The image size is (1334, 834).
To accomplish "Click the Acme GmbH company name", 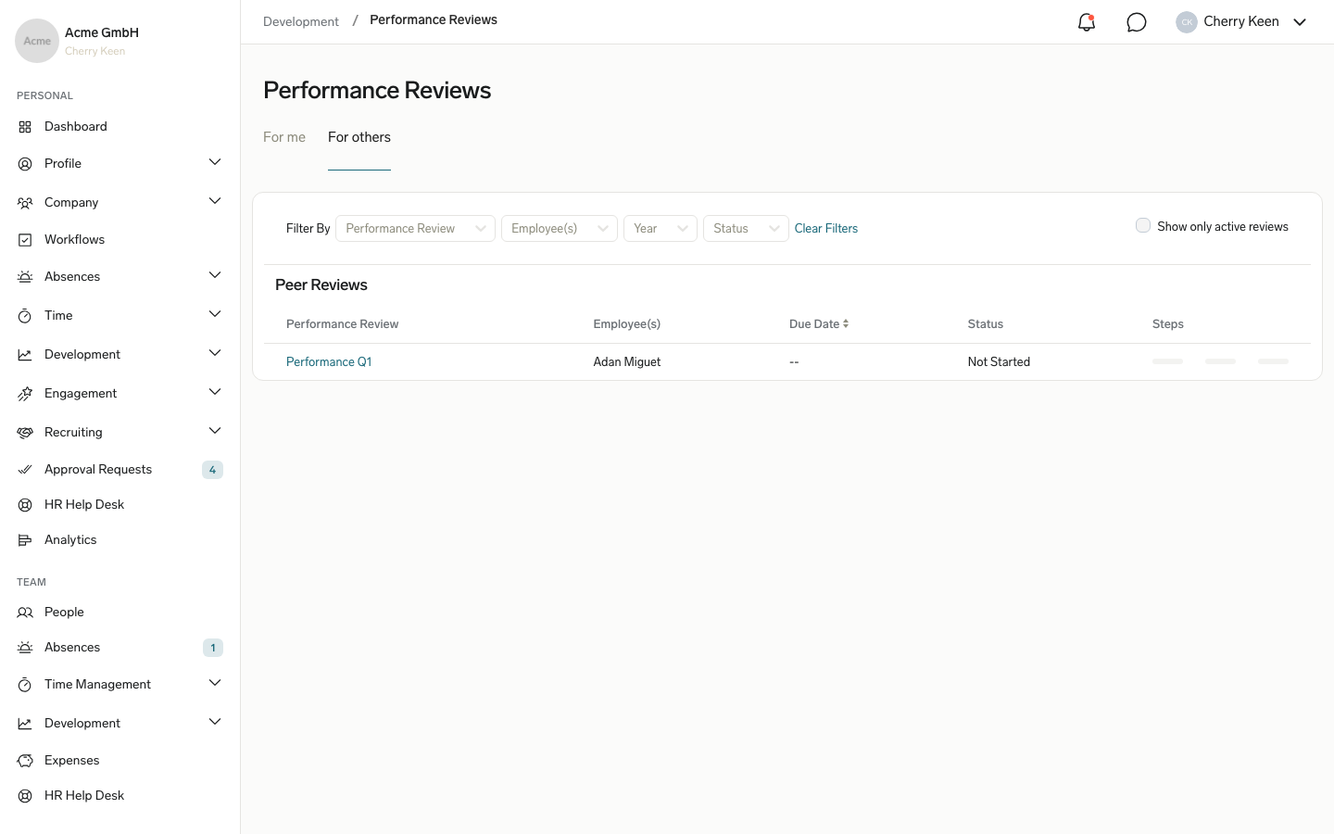I will (102, 32).
